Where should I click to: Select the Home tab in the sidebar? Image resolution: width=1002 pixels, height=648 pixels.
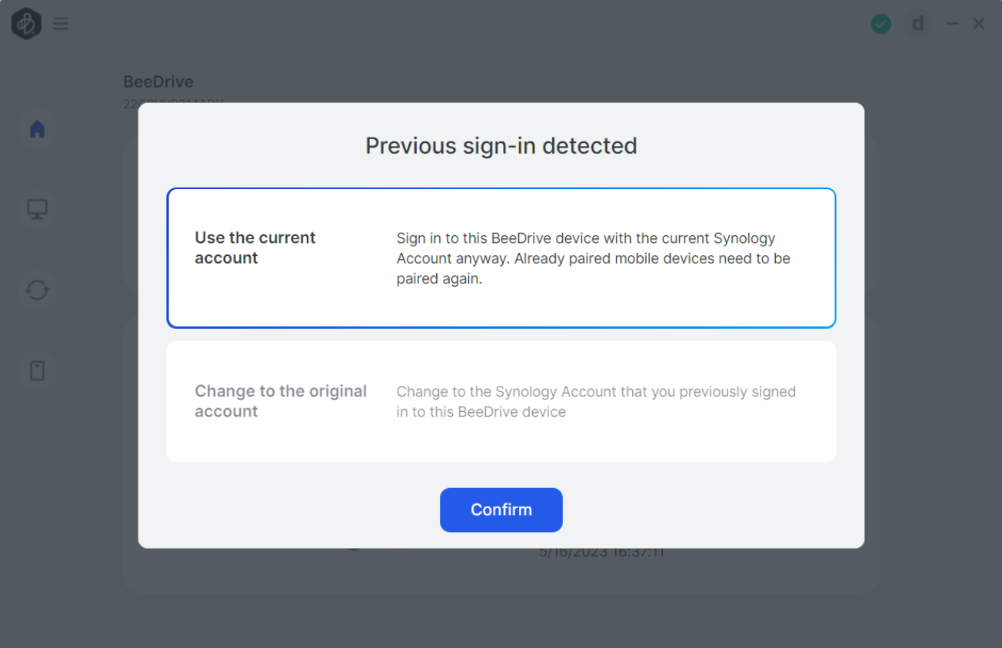click(37, 128)
